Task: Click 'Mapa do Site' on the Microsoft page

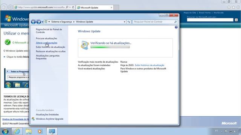Action: [190, 13]
